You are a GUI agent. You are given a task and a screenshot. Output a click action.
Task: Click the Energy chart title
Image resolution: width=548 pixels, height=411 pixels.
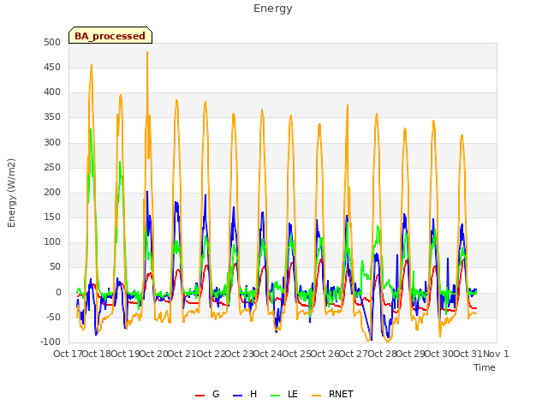(x=272, y=9)
